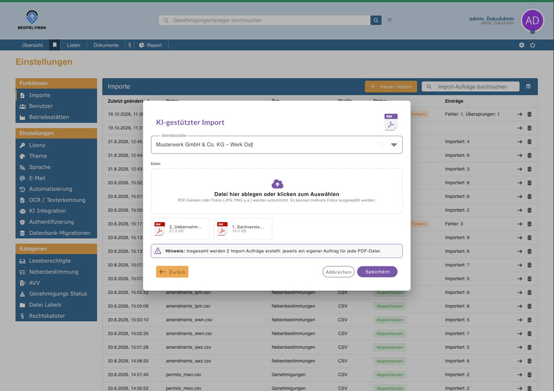The image size is (554, 391).
Task: Delete the import from 20.8.2026, 15:05:06
Action: 529,306
